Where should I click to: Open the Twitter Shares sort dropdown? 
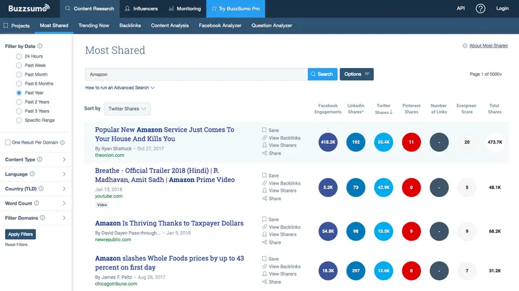pyautogui.click(x=127, y=109)
